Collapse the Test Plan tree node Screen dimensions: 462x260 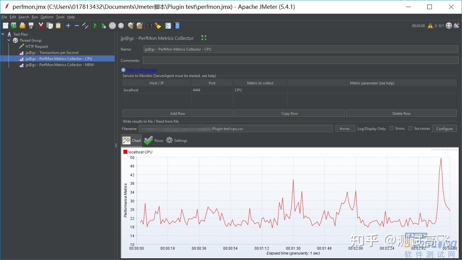pos(3,34)
